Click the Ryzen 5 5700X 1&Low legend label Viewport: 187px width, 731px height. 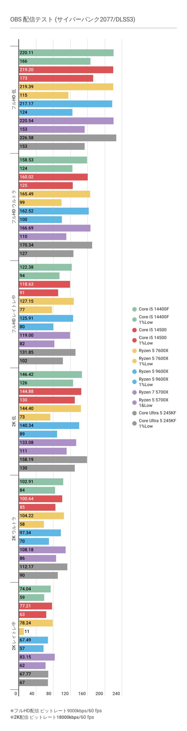tap(153, 403)
